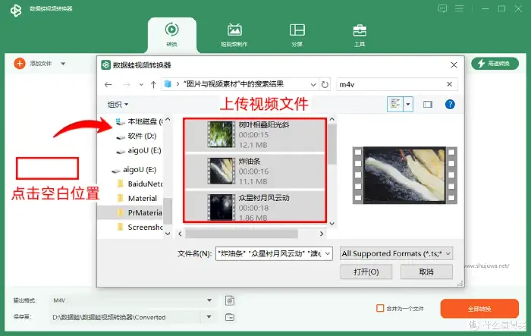Switch to the 转换 tab
This screenshot has width=531, height=336.
click(x=172, y=35)
